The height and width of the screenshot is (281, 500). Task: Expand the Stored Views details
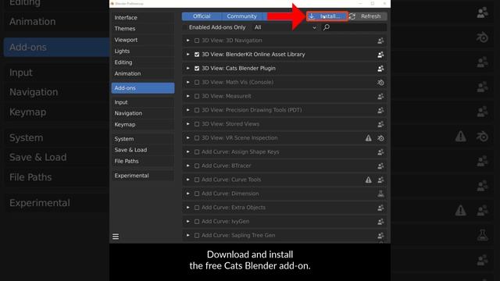[187, 124]
